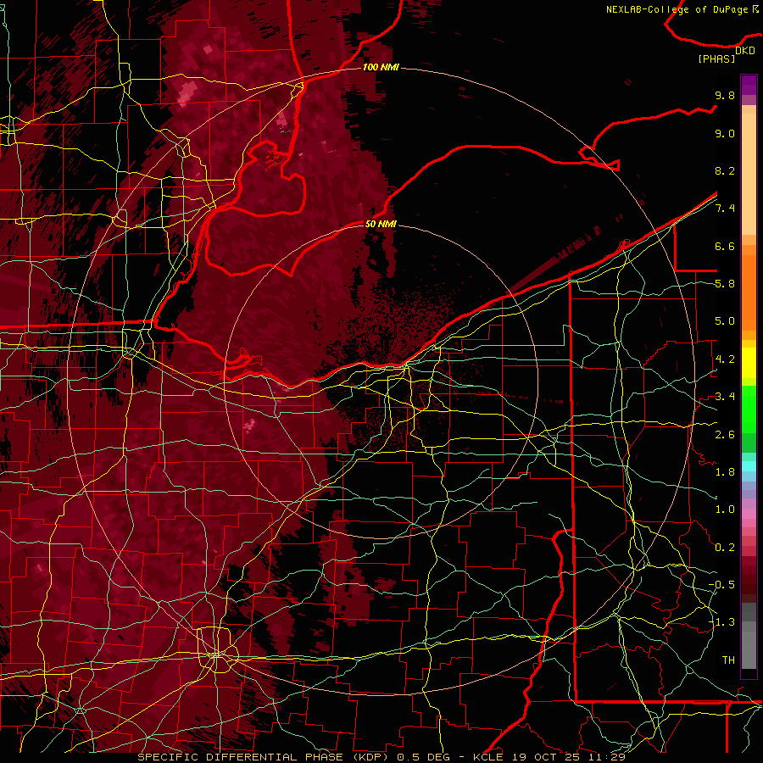Click the 1.0 legend value
This screenshot has height=763, width=763.
725,510
